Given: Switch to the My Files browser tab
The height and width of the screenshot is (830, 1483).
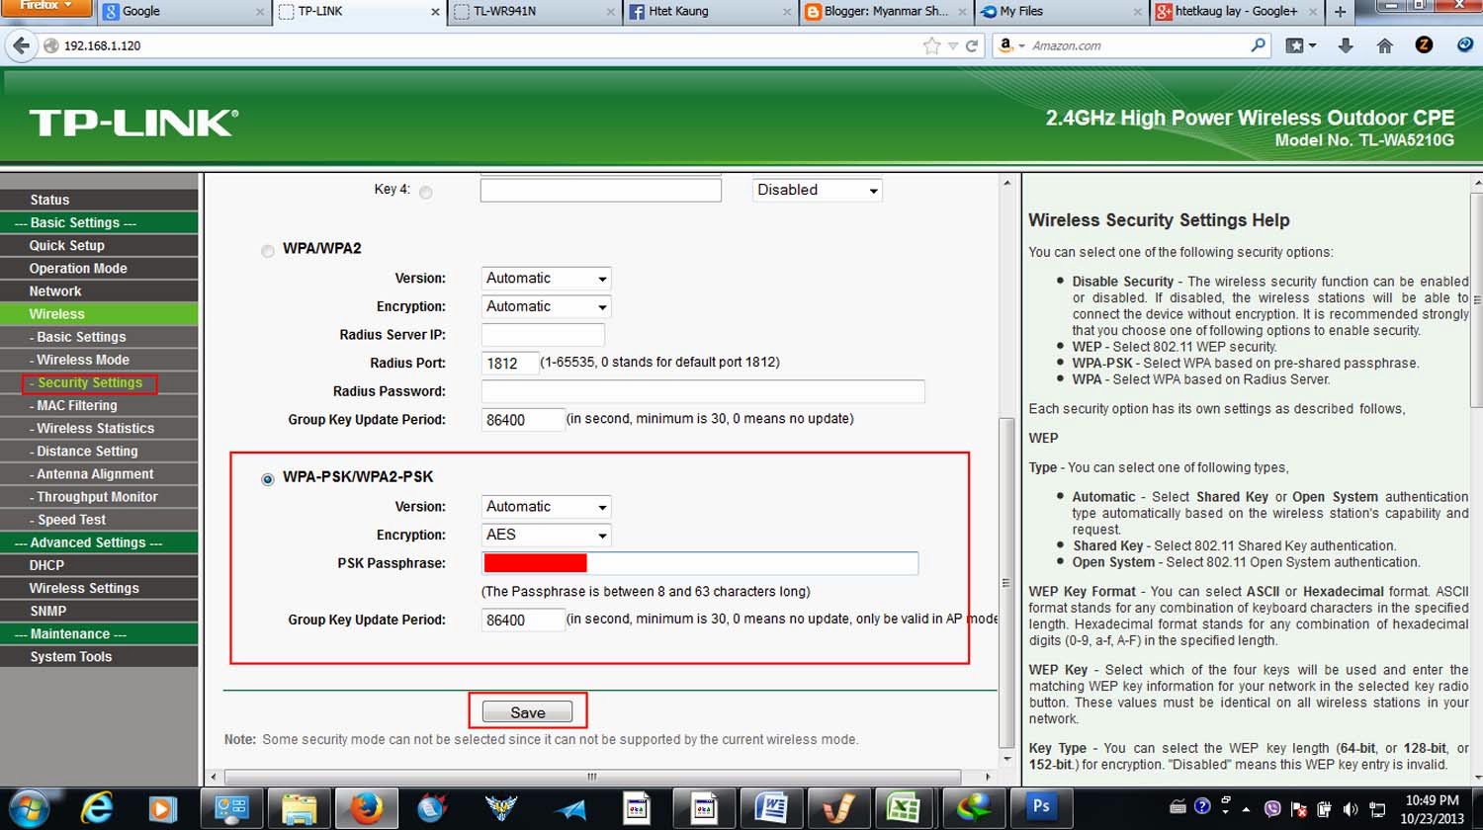Looking at the screenshot, I should [1061, 11].
